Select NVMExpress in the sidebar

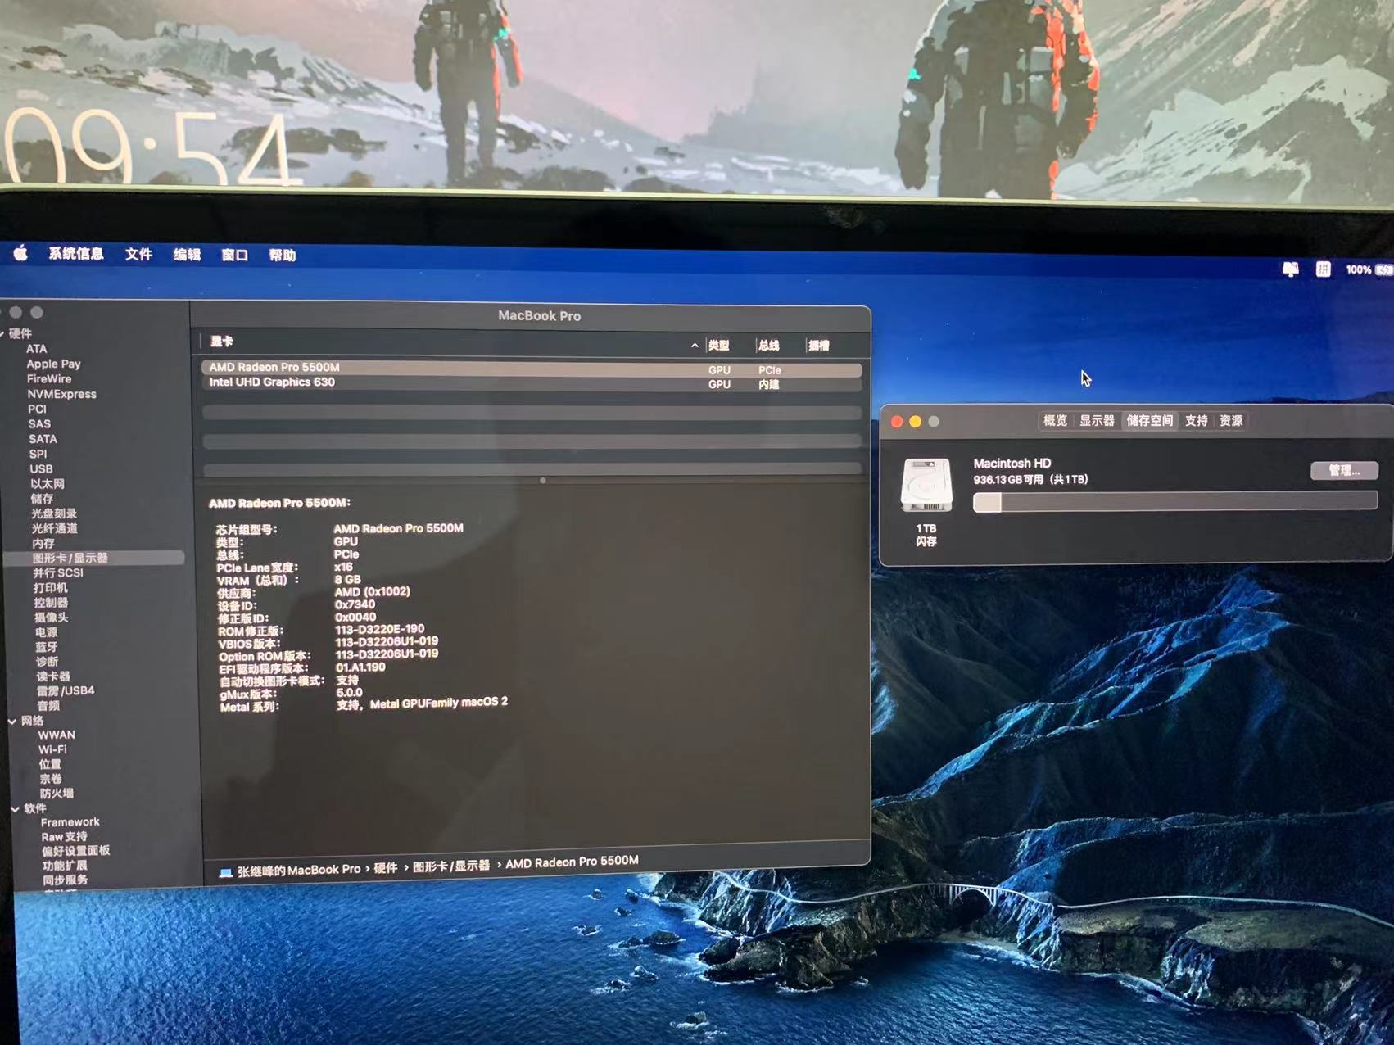61,394
